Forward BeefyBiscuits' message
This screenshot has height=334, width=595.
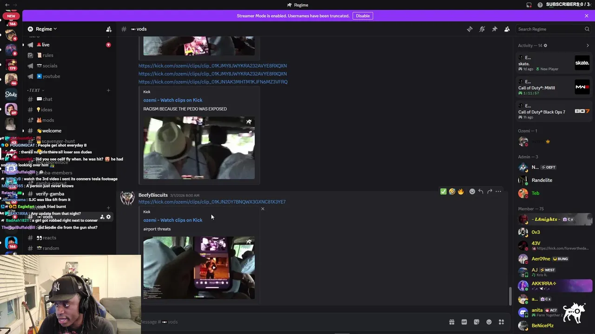coord(489,191)
